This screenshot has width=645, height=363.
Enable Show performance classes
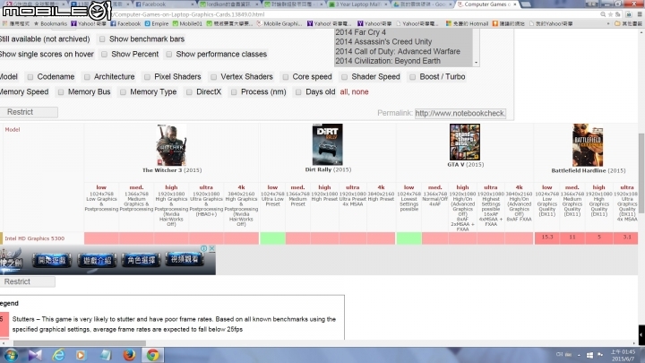pos(169,55)
